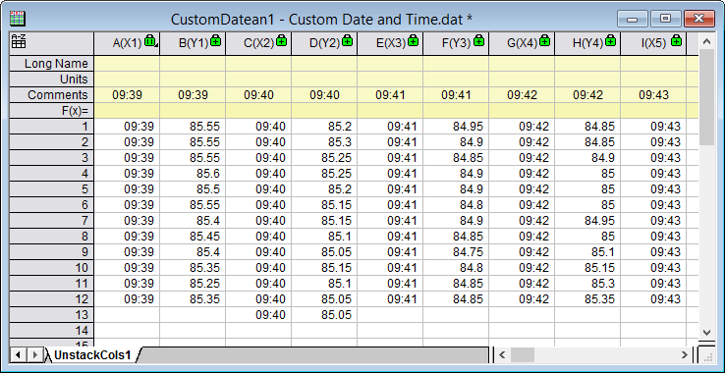
Task: Click 09:40 cell in row 13 of C(X2)
Action: 258,315
